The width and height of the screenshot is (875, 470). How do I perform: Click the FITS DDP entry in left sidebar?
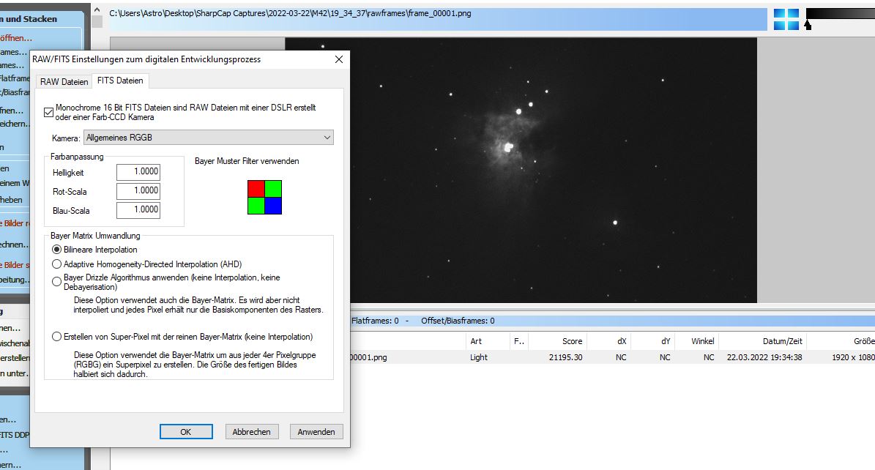coord(15,435)
